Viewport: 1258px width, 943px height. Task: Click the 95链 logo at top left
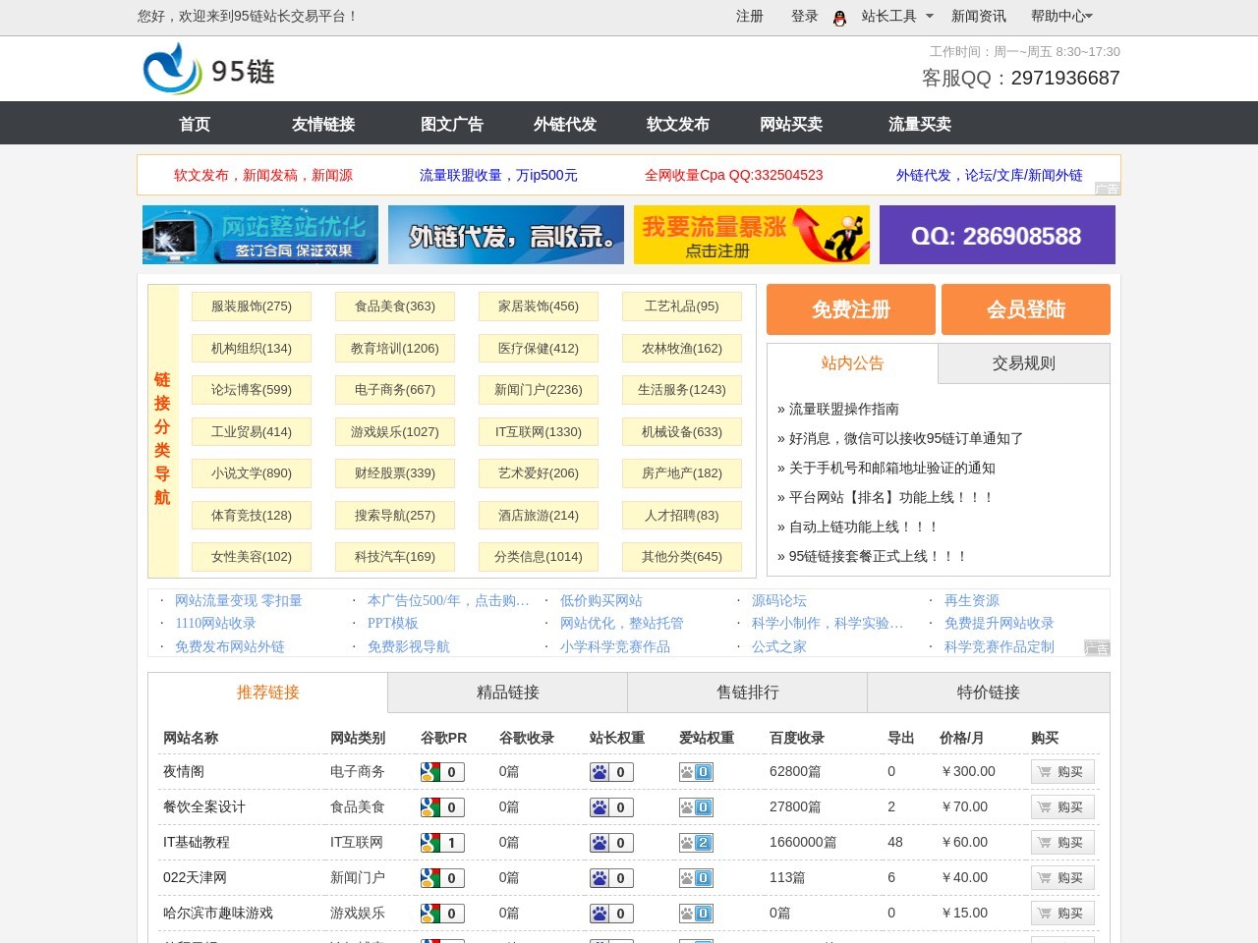[x=207, y=69]
